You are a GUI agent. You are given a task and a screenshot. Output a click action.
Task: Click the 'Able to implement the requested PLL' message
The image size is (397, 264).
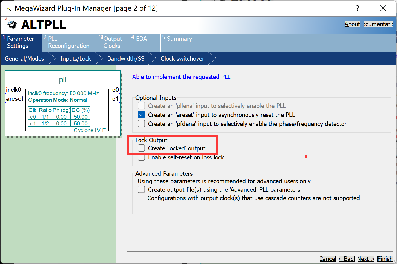click(x=181, y=77)
